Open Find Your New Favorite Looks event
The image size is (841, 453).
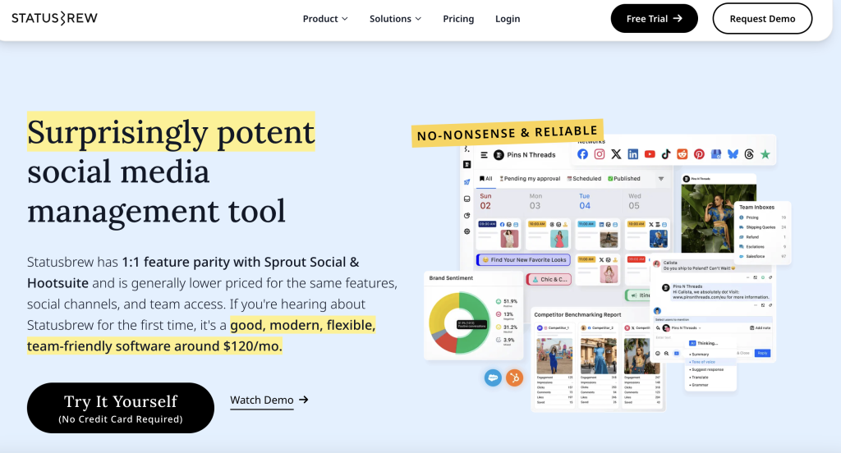(x=523, y=260)
